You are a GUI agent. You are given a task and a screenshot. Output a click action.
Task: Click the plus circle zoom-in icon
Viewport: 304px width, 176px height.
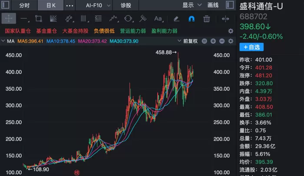pos(213,41)
